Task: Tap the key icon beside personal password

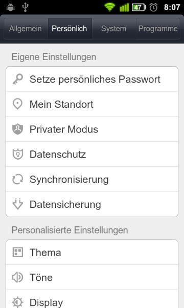Action: point(18,79)
